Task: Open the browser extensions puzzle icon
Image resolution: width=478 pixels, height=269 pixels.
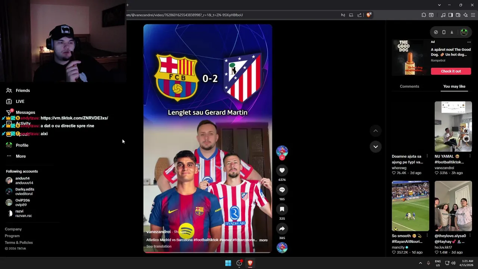Action: click(x=423, y=15)
